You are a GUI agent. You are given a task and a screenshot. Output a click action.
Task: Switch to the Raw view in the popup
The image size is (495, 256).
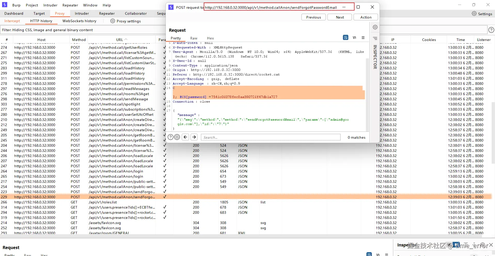tap(194, 38)
